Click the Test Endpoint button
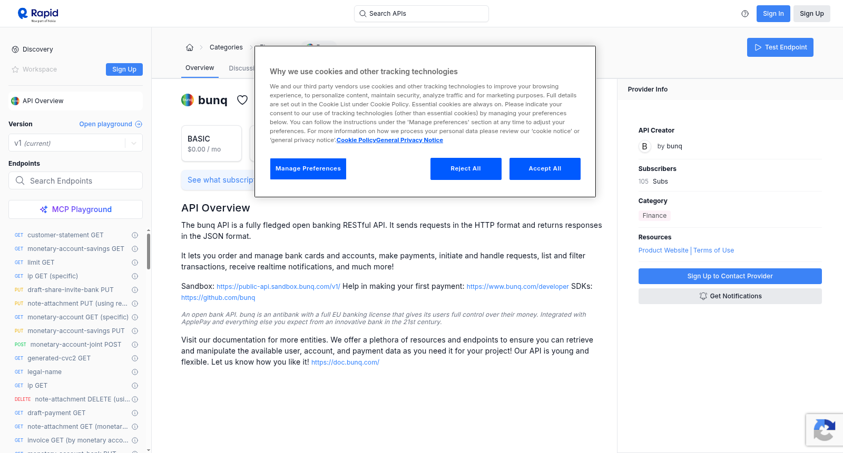This screenshot has height=453, width=843. click(780, 47)
